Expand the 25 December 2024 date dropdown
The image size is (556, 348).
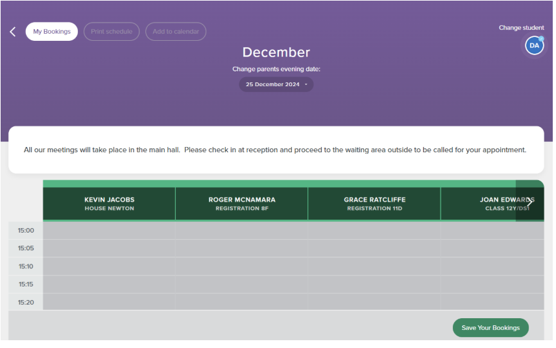pyautogui.click(x=276, y=84)
